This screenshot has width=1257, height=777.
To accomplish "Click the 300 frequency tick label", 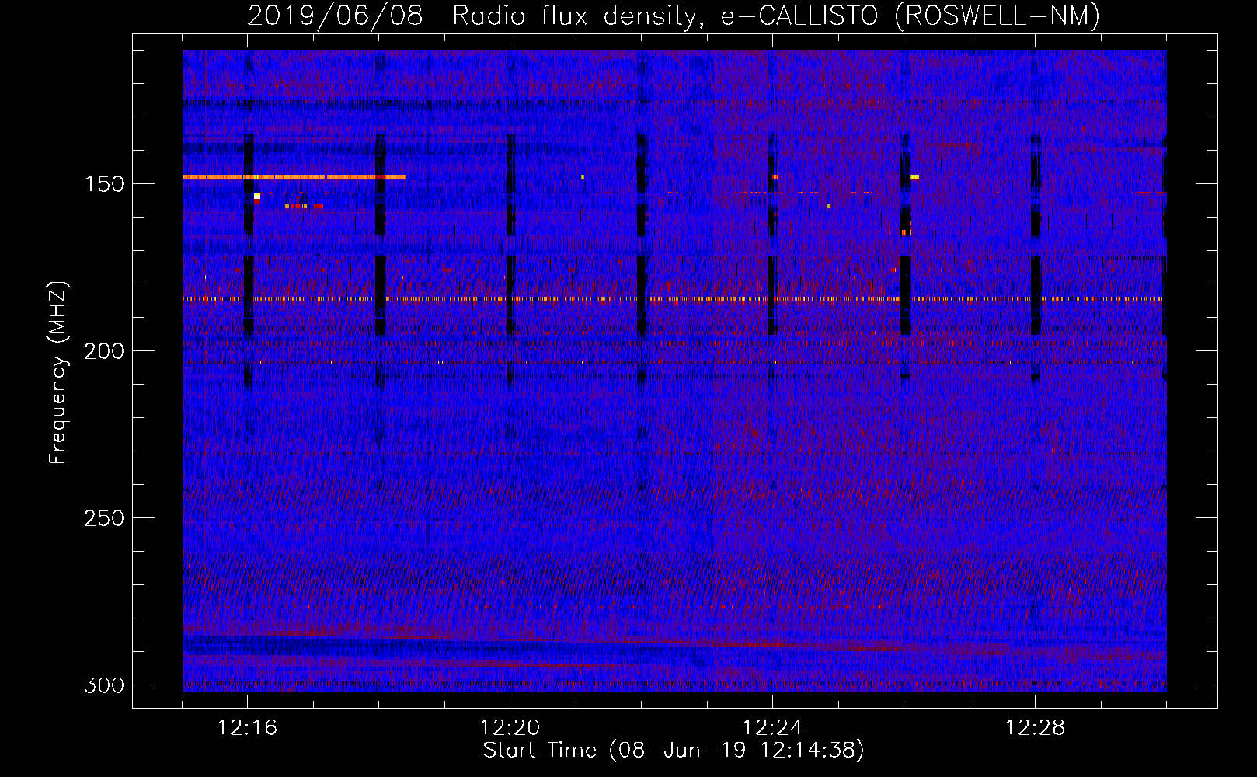I will click(104, 685).
